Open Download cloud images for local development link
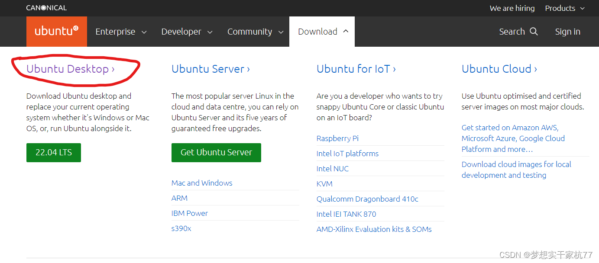Image resolution: width=599 pixels, height=263 pixels. [x=516, y=170]
